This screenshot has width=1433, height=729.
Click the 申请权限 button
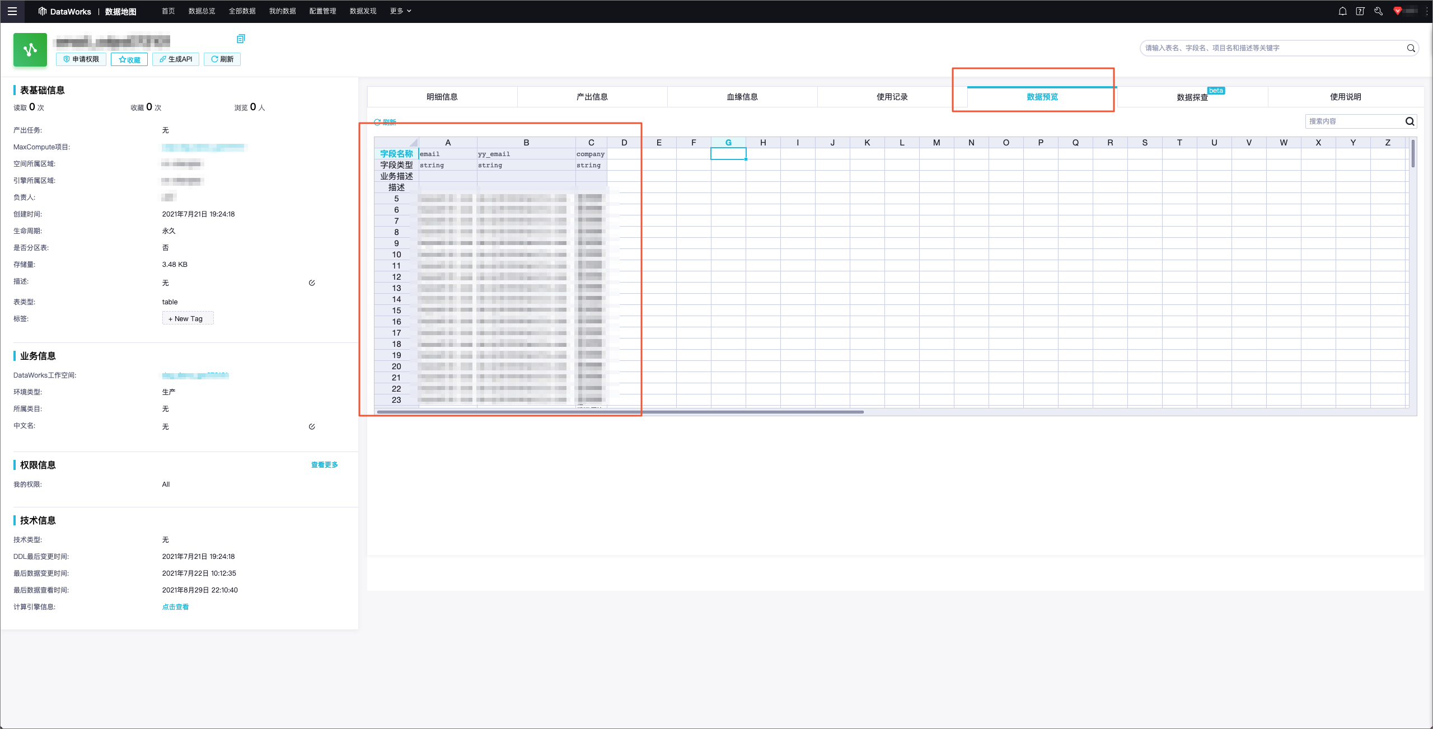point(81,59)
